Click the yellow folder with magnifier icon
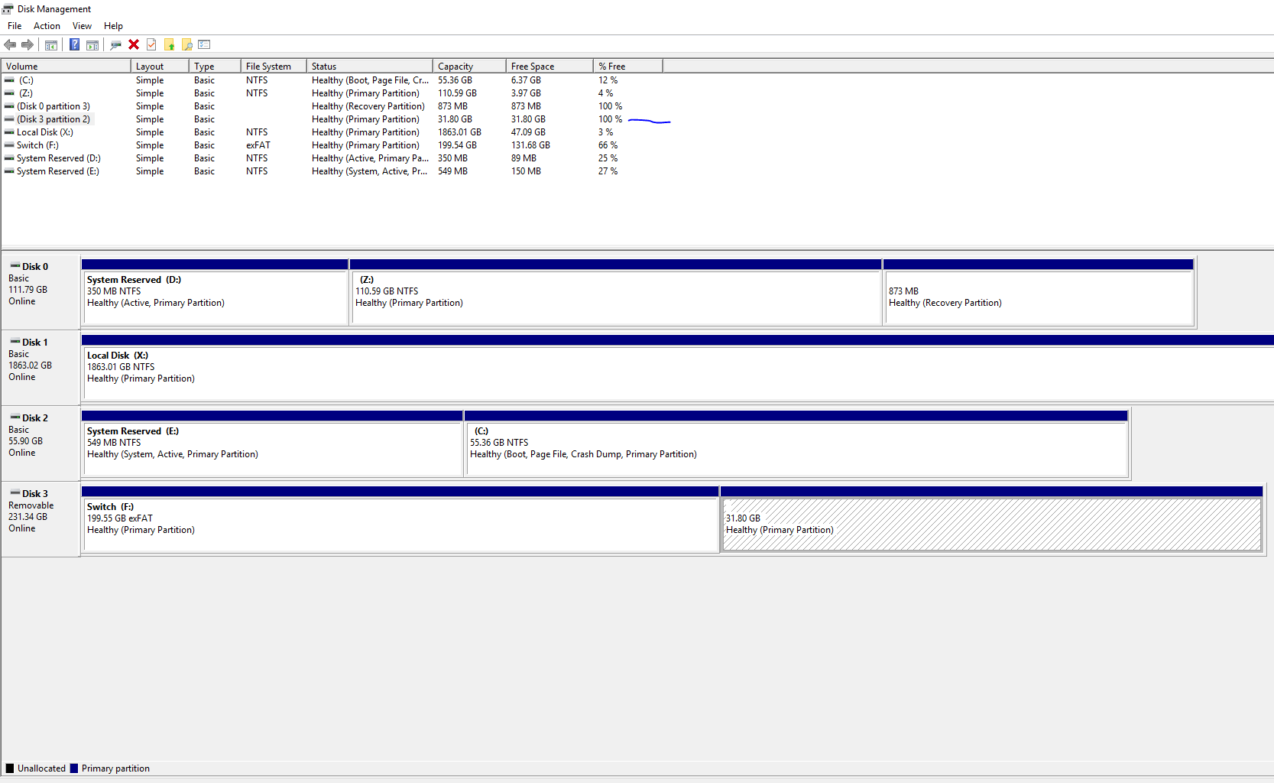Image resolution: width=1274 pixels, height=783 pixels. pos(187,44)
